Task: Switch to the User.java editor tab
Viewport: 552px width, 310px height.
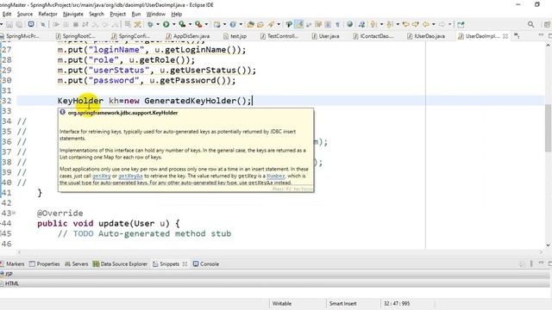Action: 325,36
